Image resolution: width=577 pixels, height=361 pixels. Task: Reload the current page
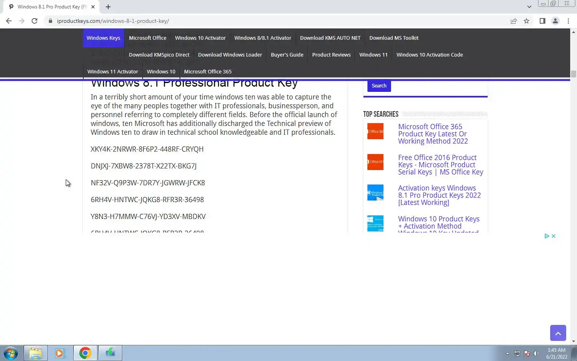coord(34,21)
